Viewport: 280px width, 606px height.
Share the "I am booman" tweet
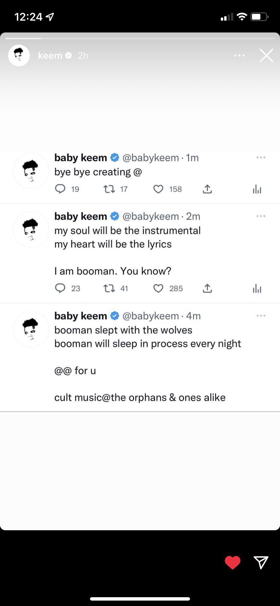tap(207, 288)
